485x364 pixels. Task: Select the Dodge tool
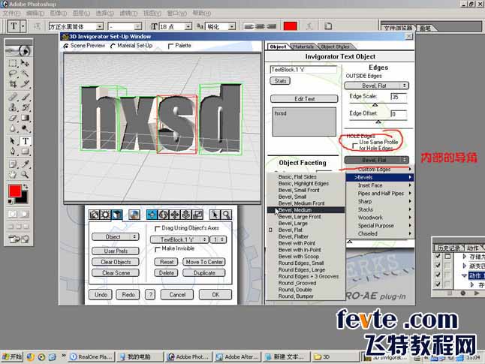click(25, 128)
